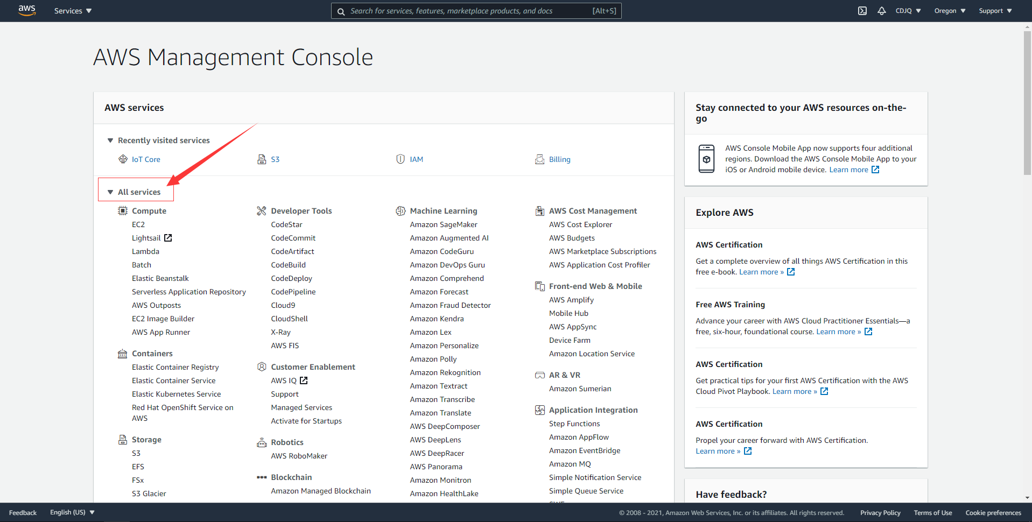Open the Lambda service
Viewport: 1032px width, 522px height.
(145, 251)
